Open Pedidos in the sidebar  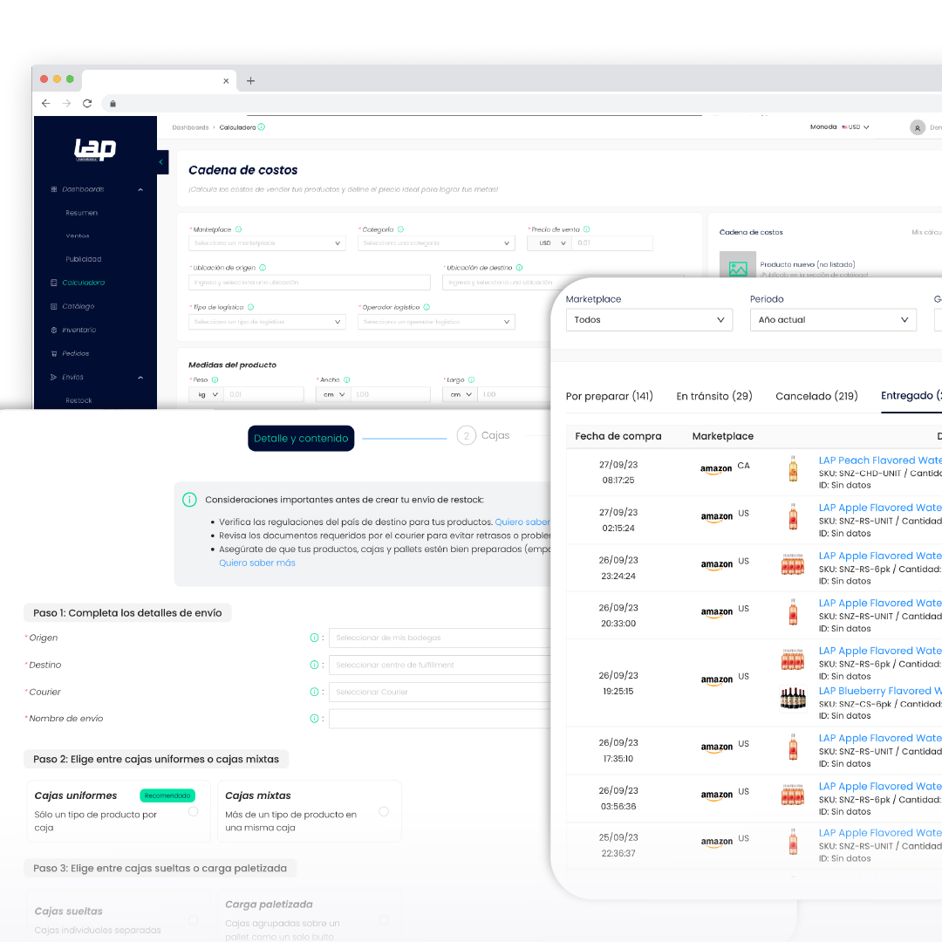click(x=75, y=353)
